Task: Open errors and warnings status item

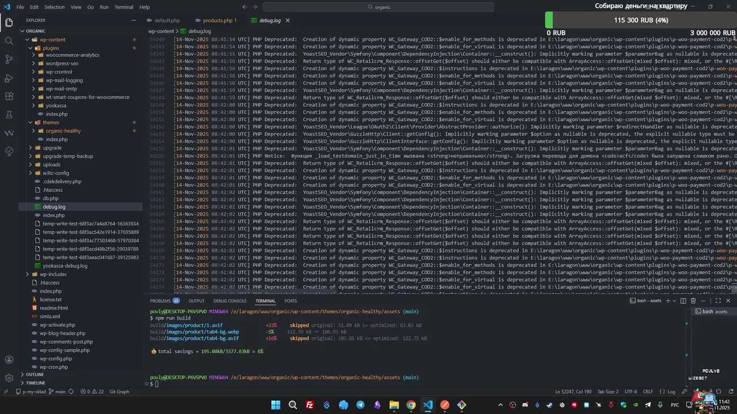Action: [x=92, y=392]
